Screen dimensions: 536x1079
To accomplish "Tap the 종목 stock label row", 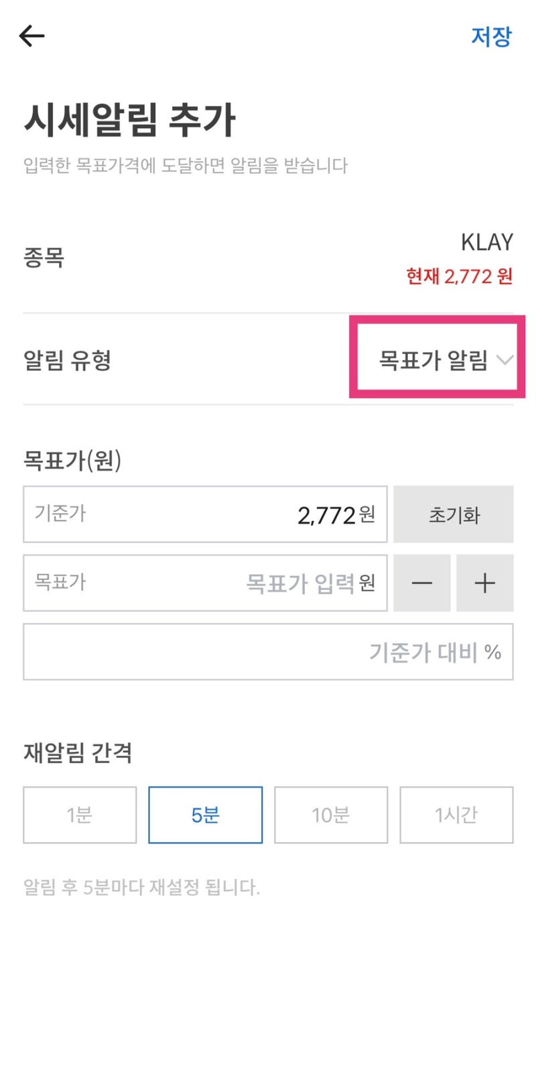I will 44,258.
